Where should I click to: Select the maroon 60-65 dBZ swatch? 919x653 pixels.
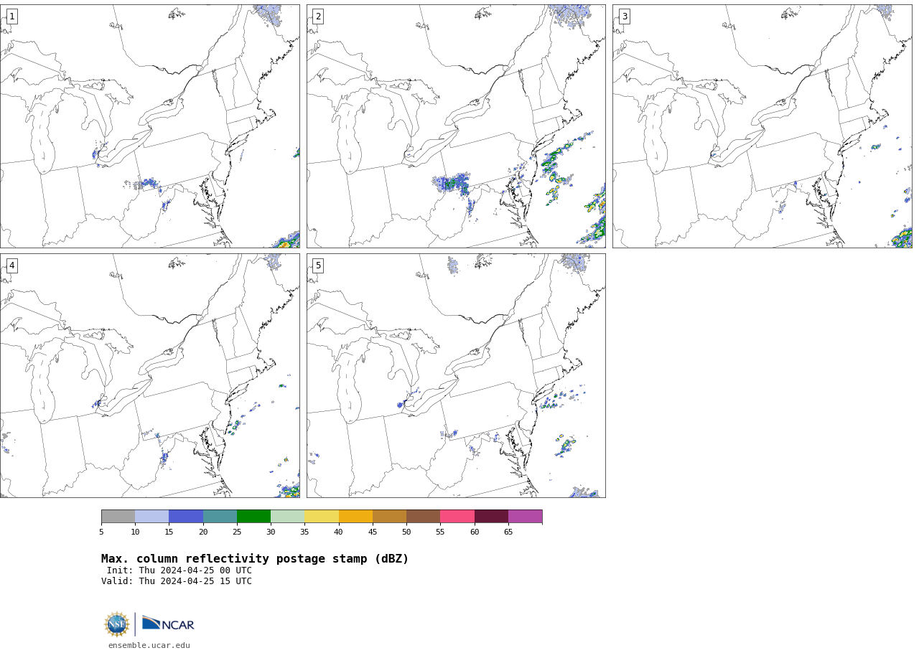point(491,517)
